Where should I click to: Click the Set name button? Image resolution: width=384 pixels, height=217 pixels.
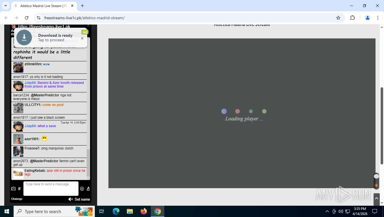point(82,199)
